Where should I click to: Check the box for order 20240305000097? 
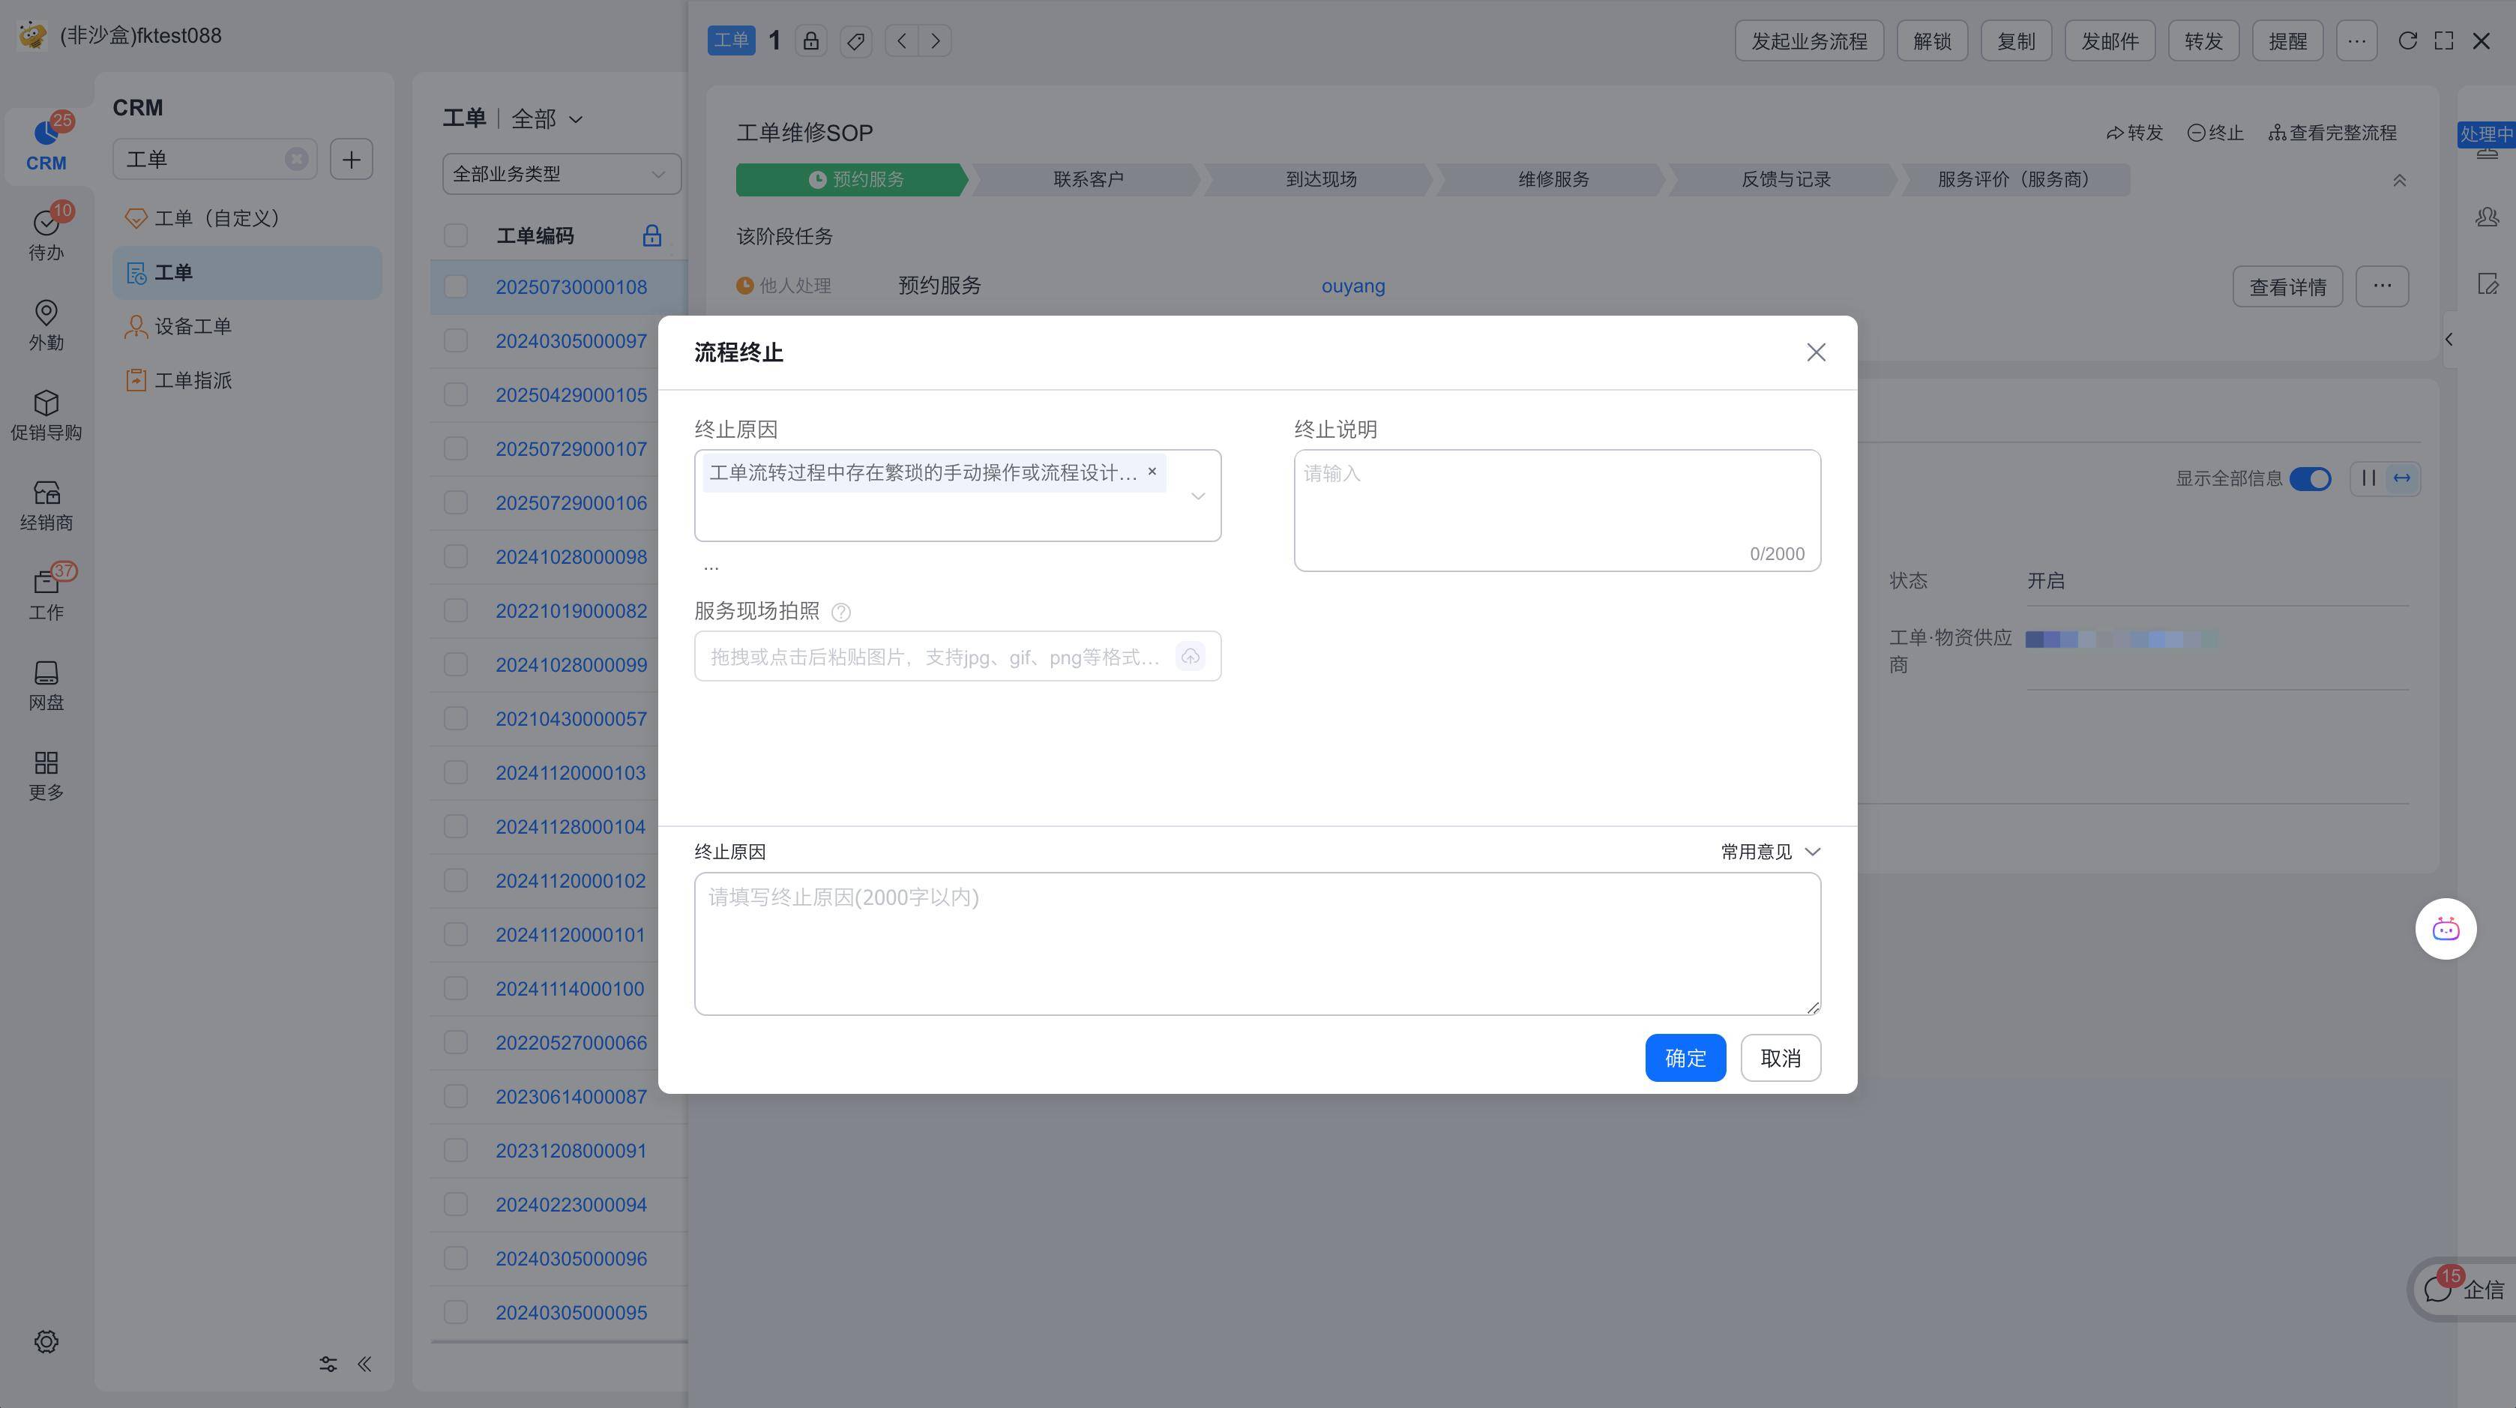(x=456, y=341)
